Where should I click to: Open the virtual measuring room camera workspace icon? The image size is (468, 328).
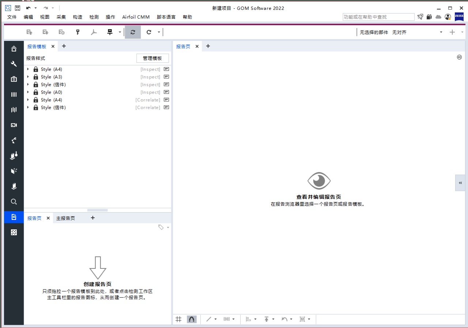(x=14, y=125)
